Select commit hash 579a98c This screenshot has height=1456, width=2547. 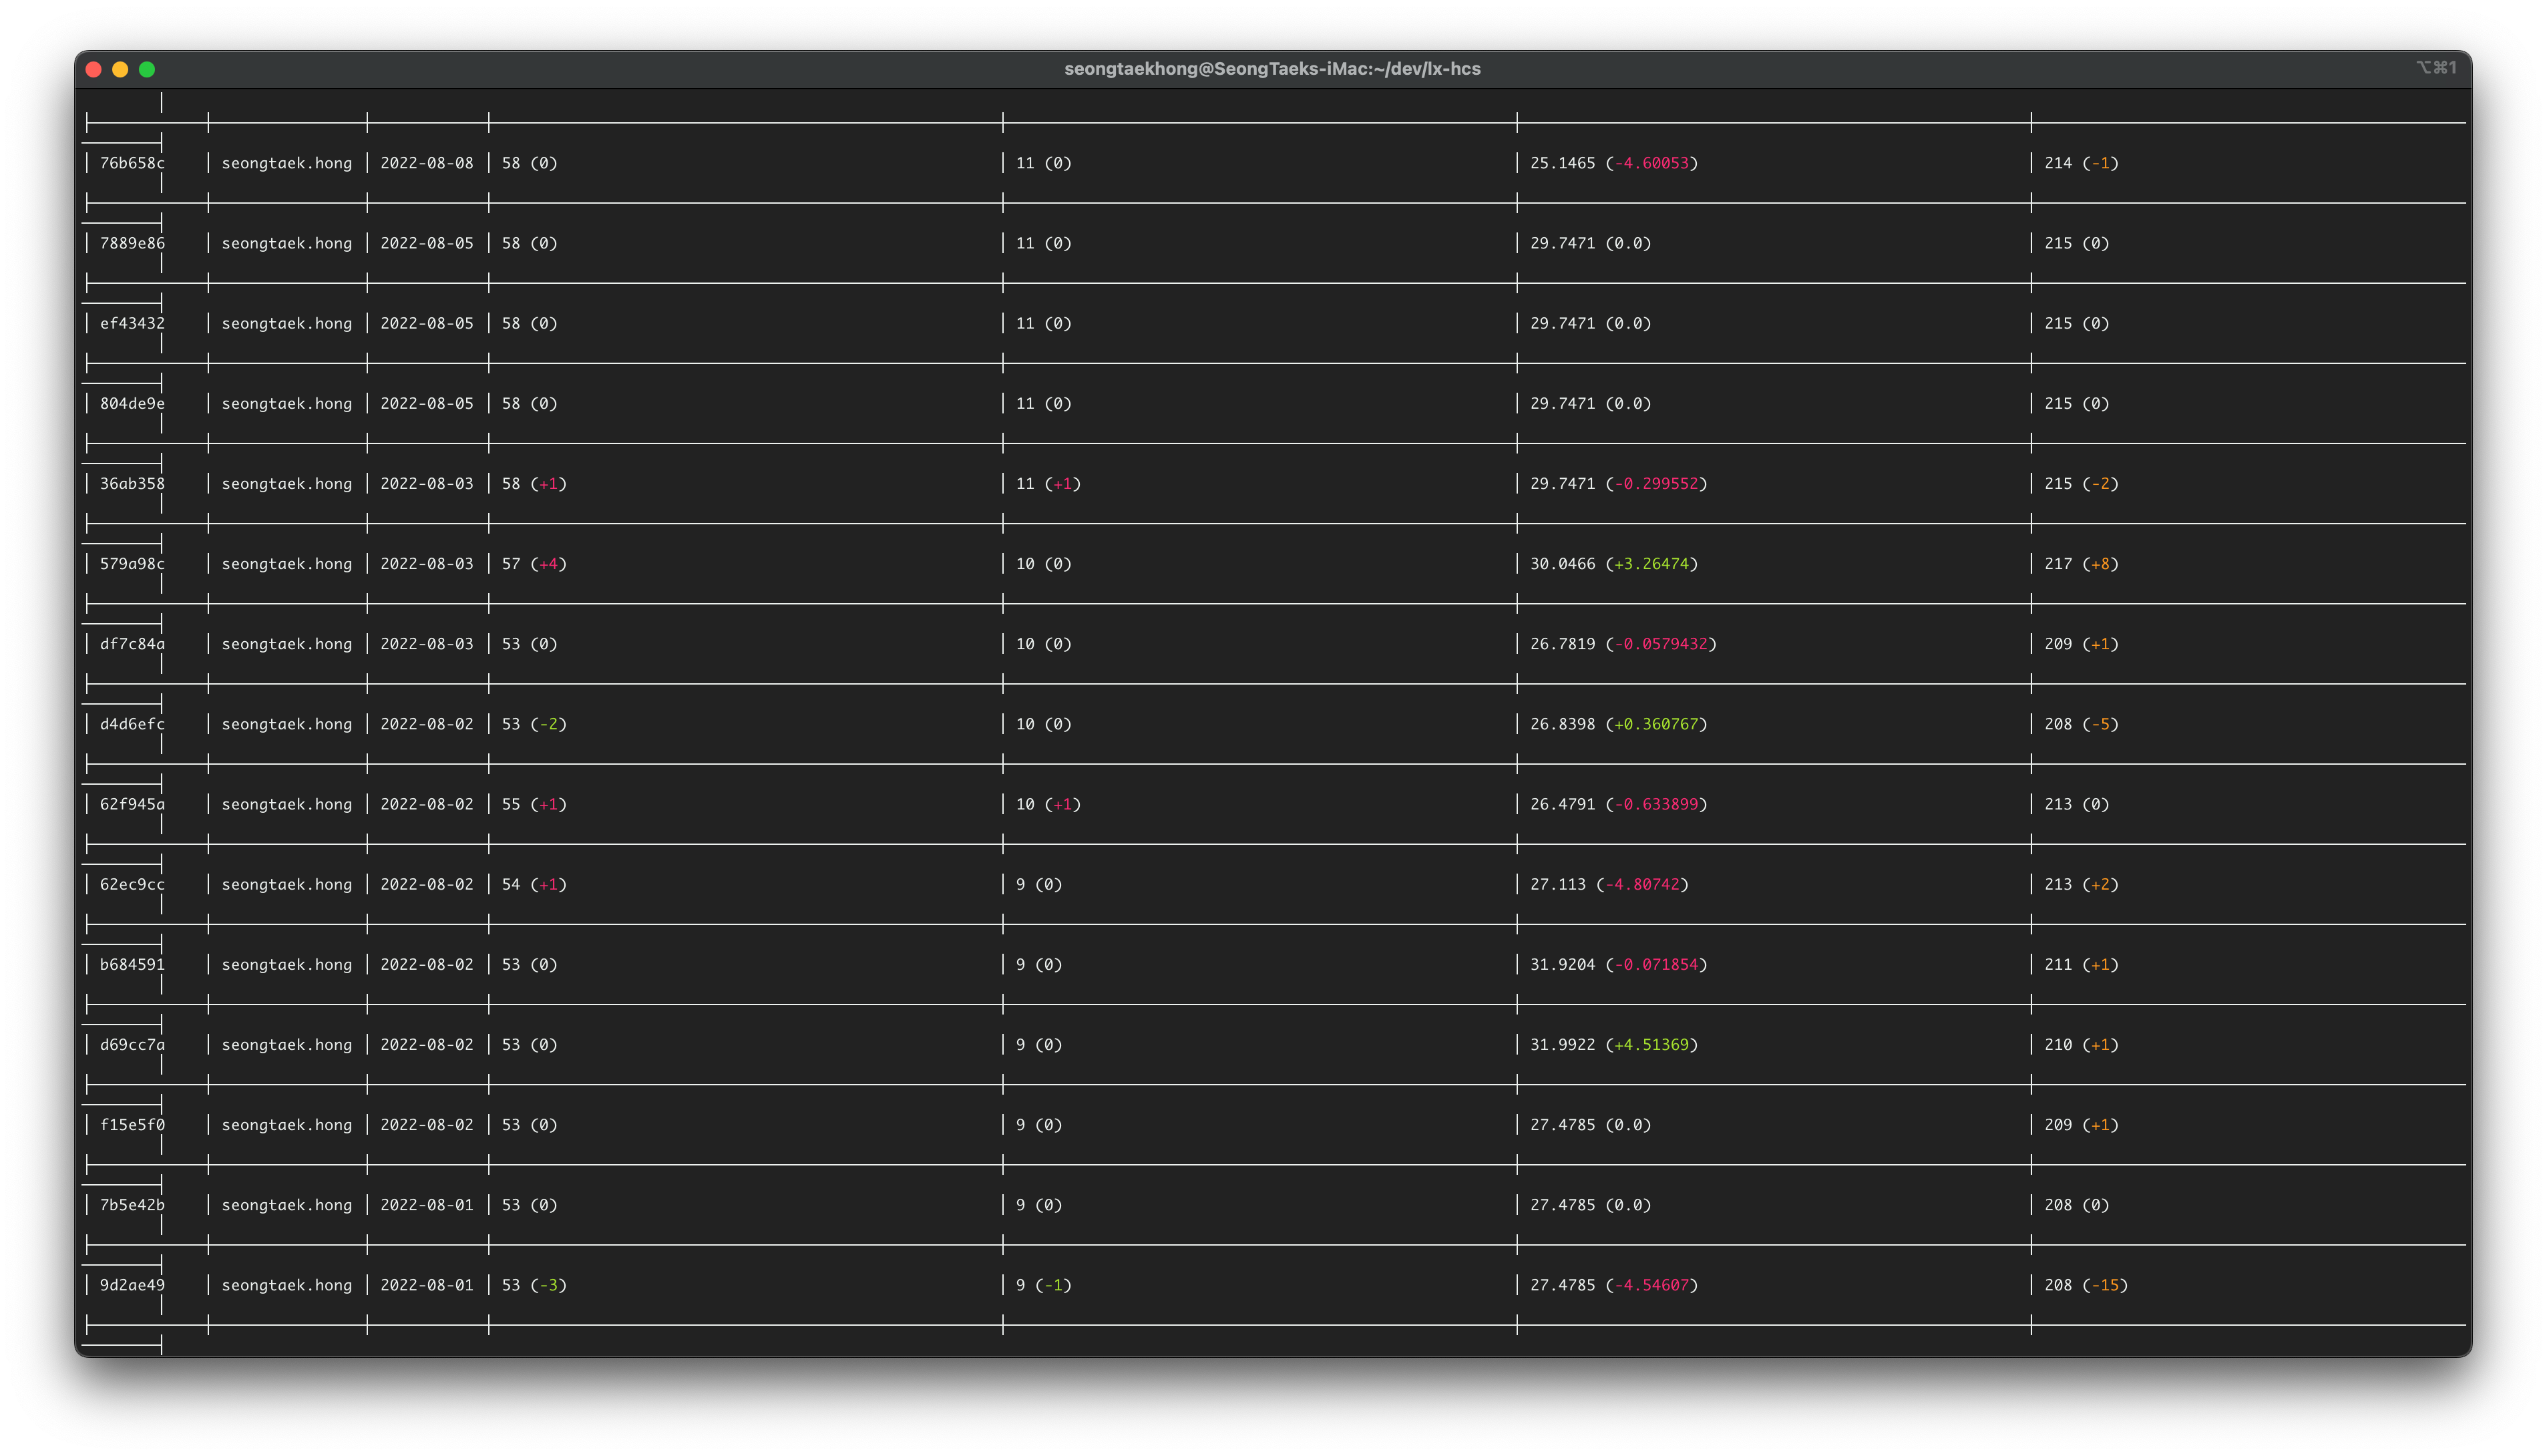(132, 564)
